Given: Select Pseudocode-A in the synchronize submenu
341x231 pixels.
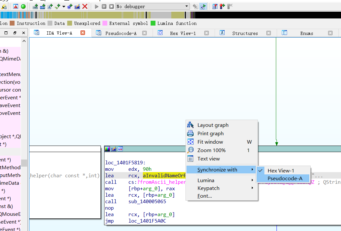Looking at the screenshot, I should pos(283,178).
